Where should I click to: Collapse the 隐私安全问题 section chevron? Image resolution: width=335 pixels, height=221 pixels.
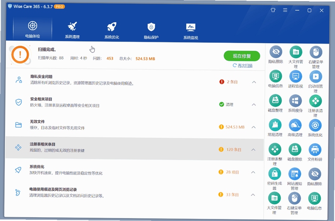point(254,82)
